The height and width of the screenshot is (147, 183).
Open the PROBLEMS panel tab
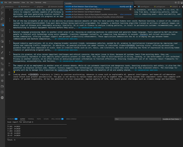click(x=12, y=119)
